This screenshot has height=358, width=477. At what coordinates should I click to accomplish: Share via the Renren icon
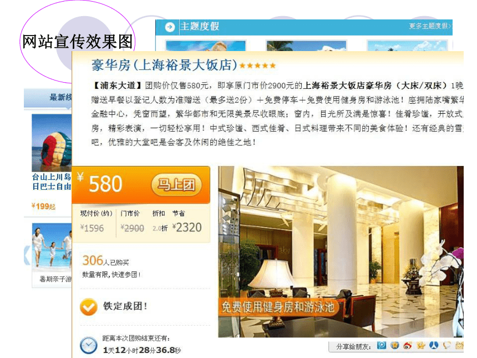coord(434,345)
